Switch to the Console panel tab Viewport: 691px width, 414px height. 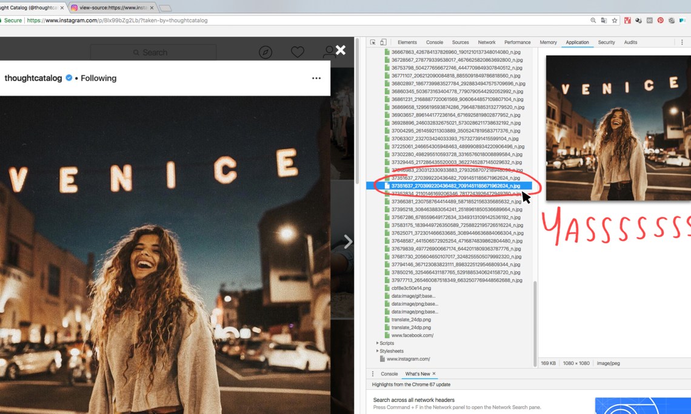pos(435,42)
